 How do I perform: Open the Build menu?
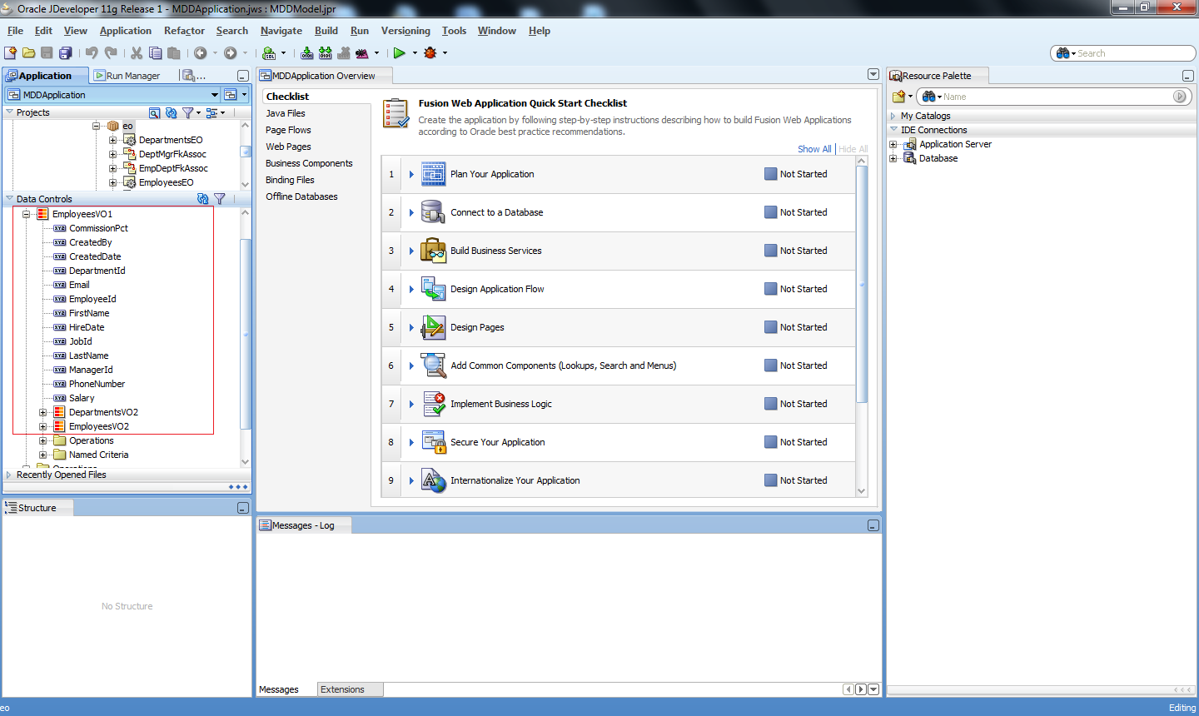click(326, 31)
